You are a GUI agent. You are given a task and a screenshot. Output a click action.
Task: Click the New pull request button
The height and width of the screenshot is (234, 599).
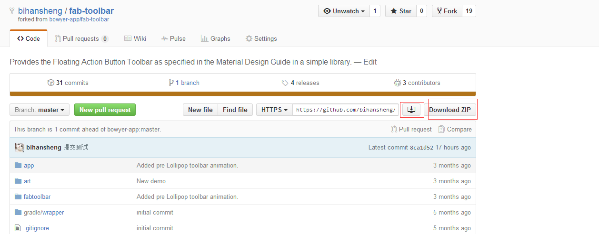[x=105, y=110]
